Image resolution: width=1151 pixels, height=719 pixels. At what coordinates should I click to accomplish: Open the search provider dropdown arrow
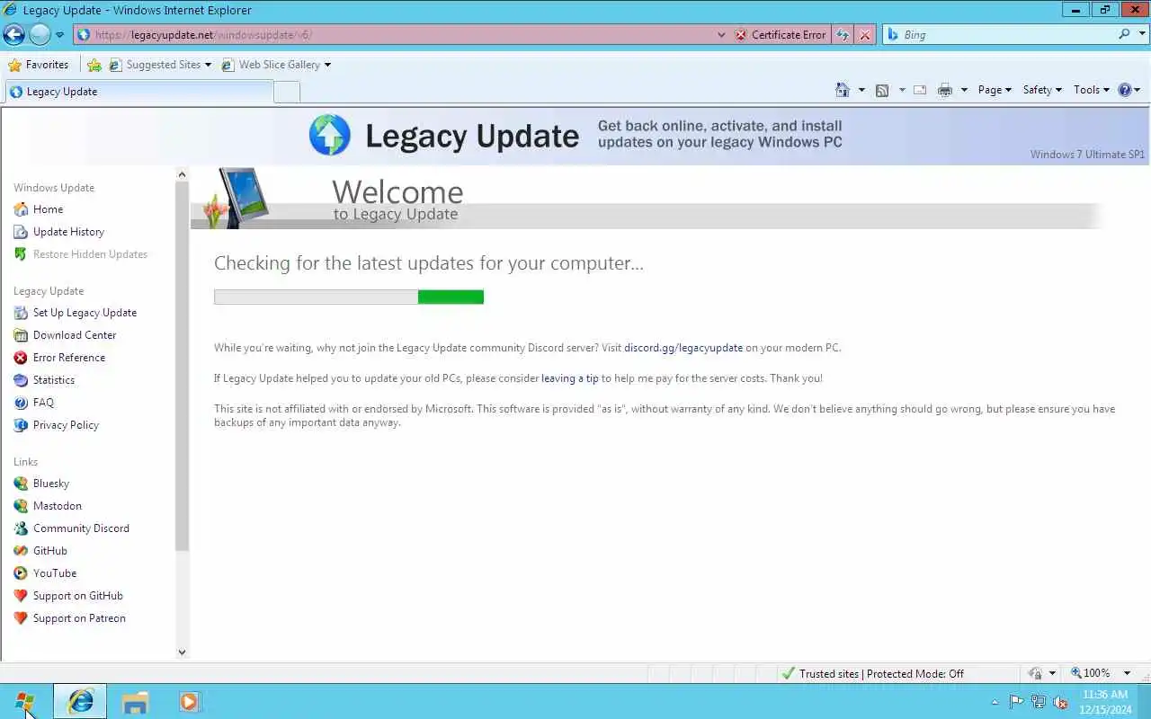1142,35
